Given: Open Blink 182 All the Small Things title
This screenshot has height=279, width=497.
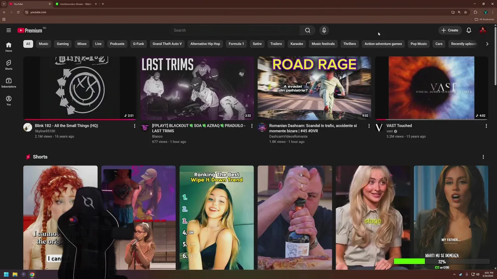Looking at the screenshot, I should pyautogui.click(x=66, y=126).
